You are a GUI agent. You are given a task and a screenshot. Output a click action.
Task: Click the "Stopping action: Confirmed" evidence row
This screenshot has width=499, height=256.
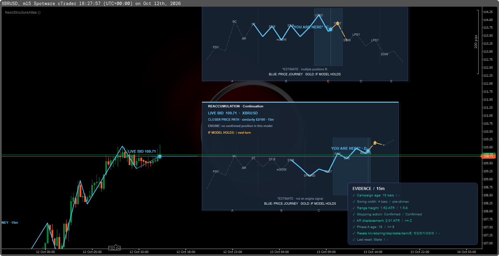(387, 214)
